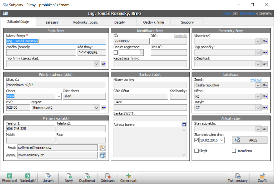
Task: Click the WWW field www.rosinsky.cz
Action: (x=57, y=155)
